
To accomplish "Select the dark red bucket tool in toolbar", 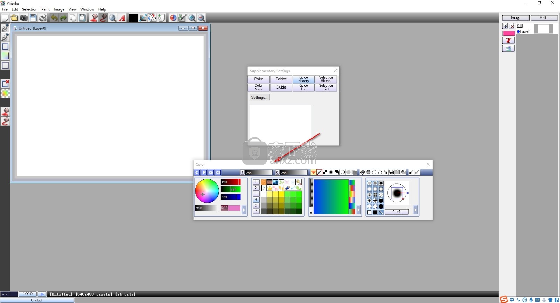I will pyautogui.click(x=103, y=18).
